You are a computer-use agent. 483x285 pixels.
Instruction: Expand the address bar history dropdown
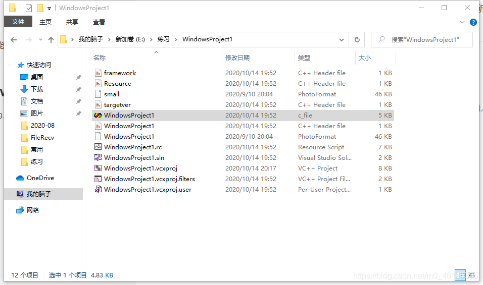pos(342,40)
